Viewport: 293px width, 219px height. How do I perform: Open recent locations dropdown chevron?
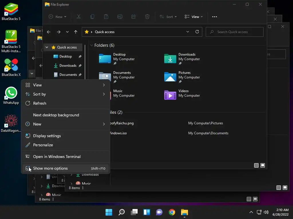click(x=67, y=32)
